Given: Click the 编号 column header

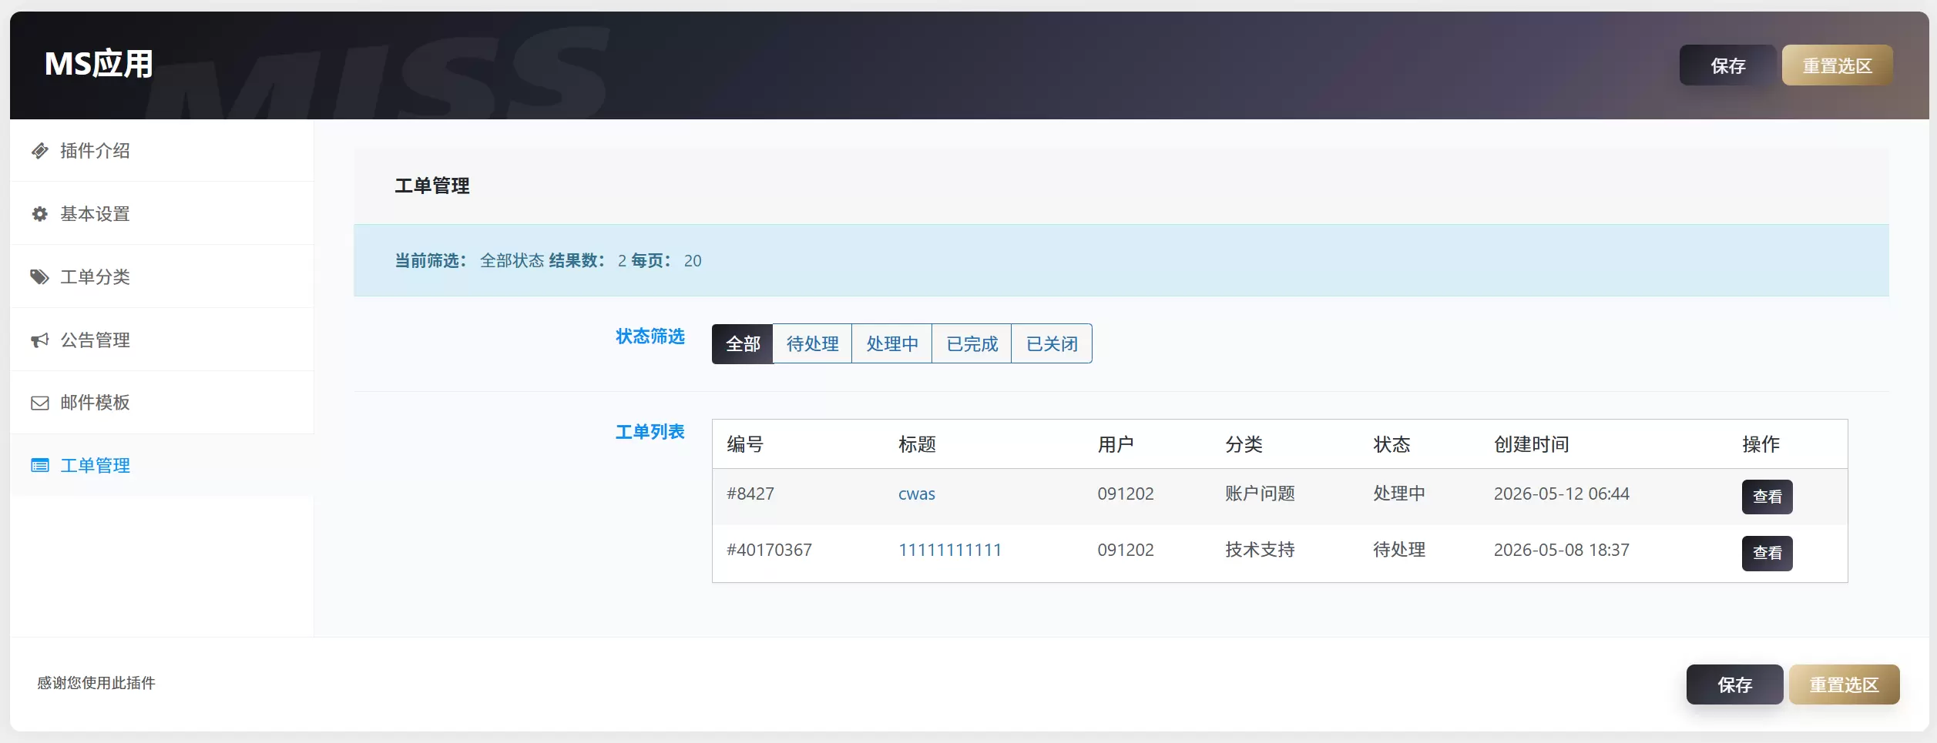Looking at the screenshot, I should coord(745,445).
